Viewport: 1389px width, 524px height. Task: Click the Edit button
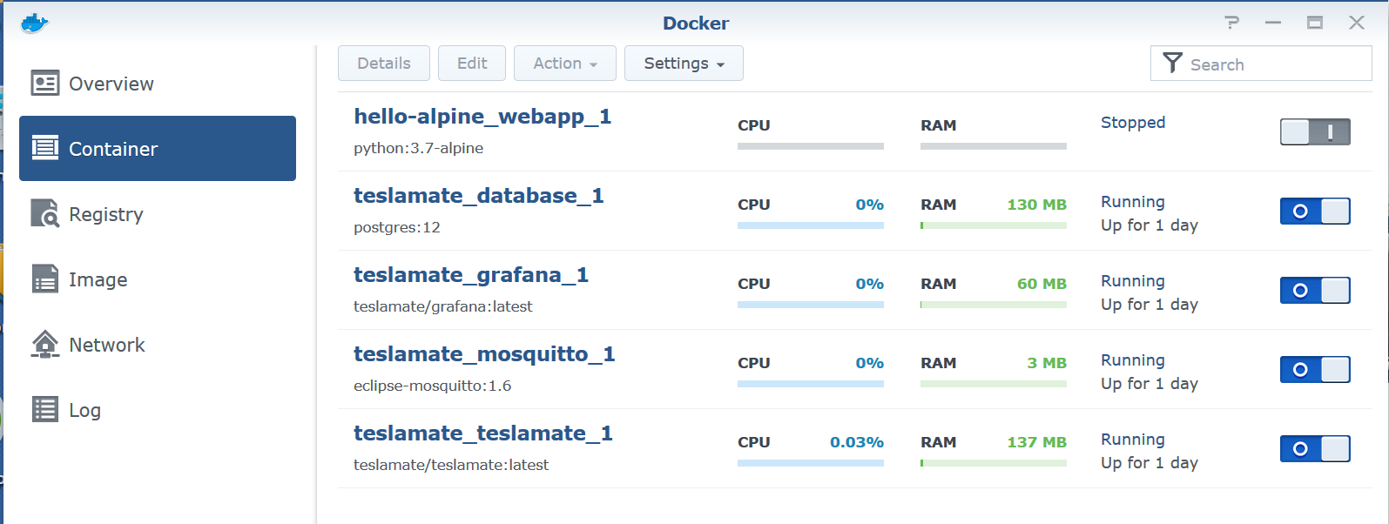point(472,64)
